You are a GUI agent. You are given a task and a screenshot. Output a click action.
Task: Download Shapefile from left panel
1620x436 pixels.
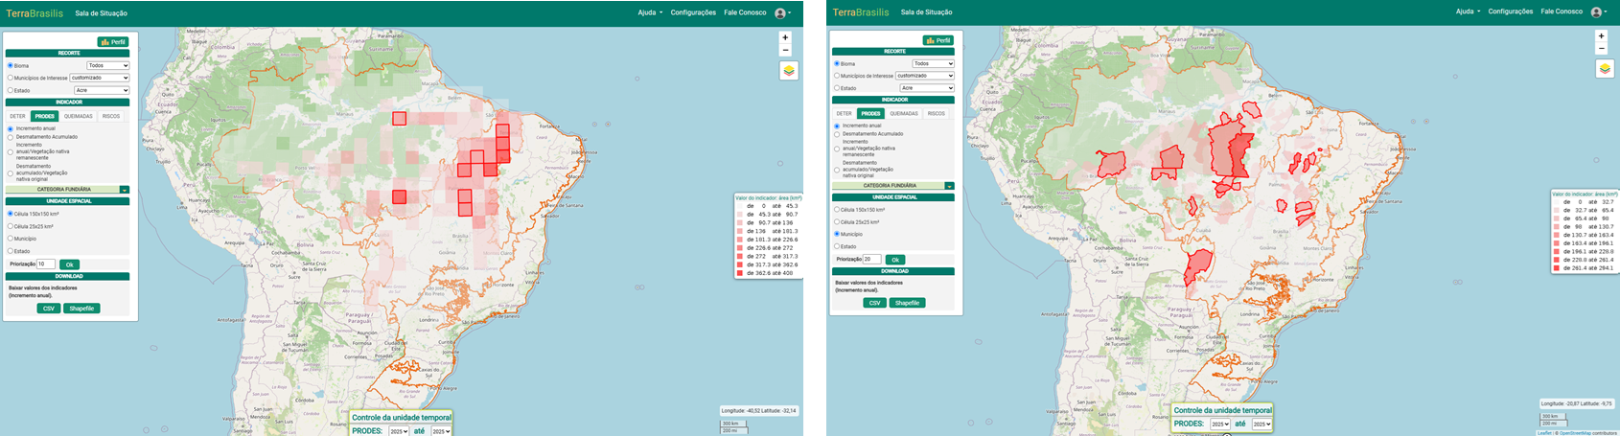pos(82,309)
